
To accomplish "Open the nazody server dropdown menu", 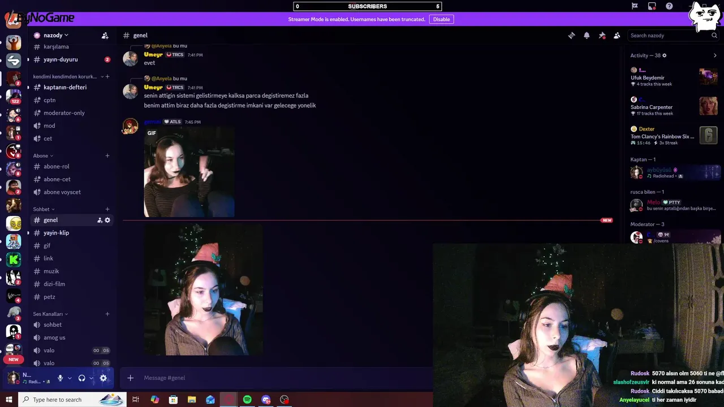I will pos(55,35).
